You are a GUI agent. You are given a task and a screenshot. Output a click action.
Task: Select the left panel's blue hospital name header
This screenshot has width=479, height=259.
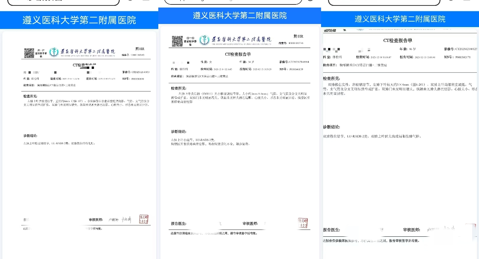pyautogui.click(x=79, y=20)
